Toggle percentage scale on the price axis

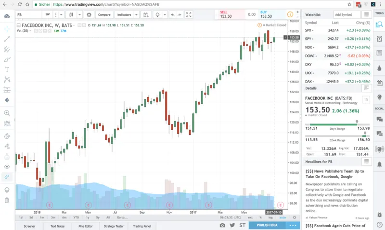260,218
